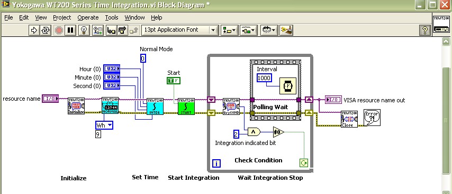The image size is (452, 194).
Task: Select the Simple Error Handler node
Action: click(x=372, y=118)
